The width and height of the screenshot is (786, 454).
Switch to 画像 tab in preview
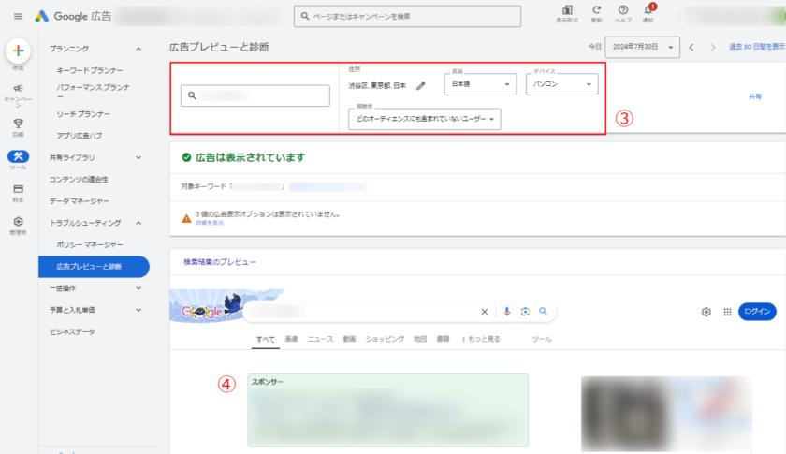coord(291,339)
